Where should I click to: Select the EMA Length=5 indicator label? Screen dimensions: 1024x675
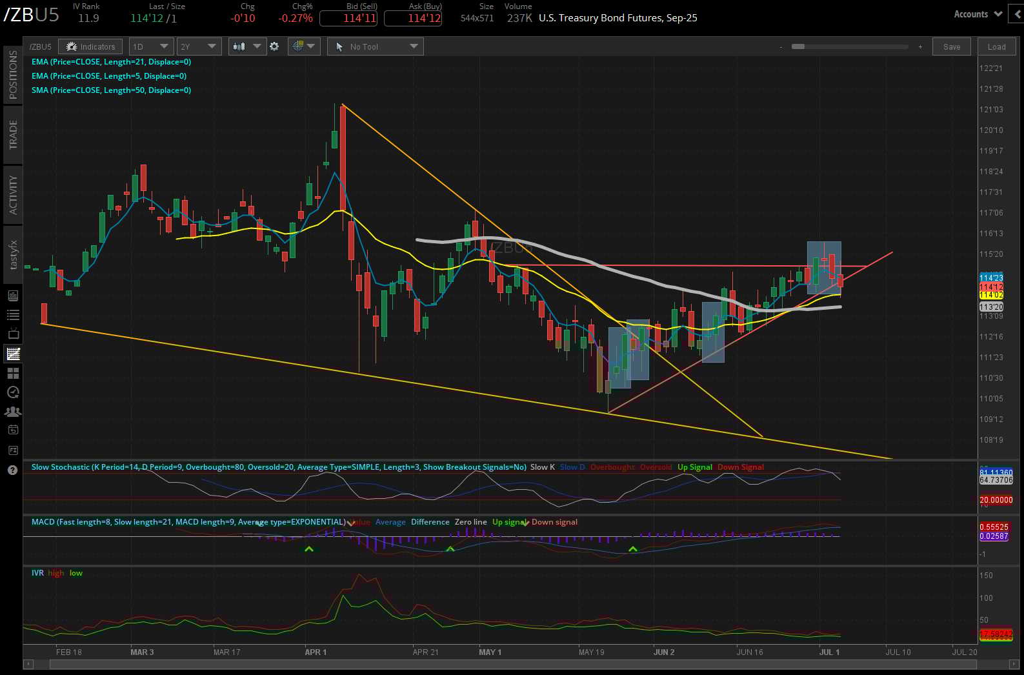click(x=109, y=76)
